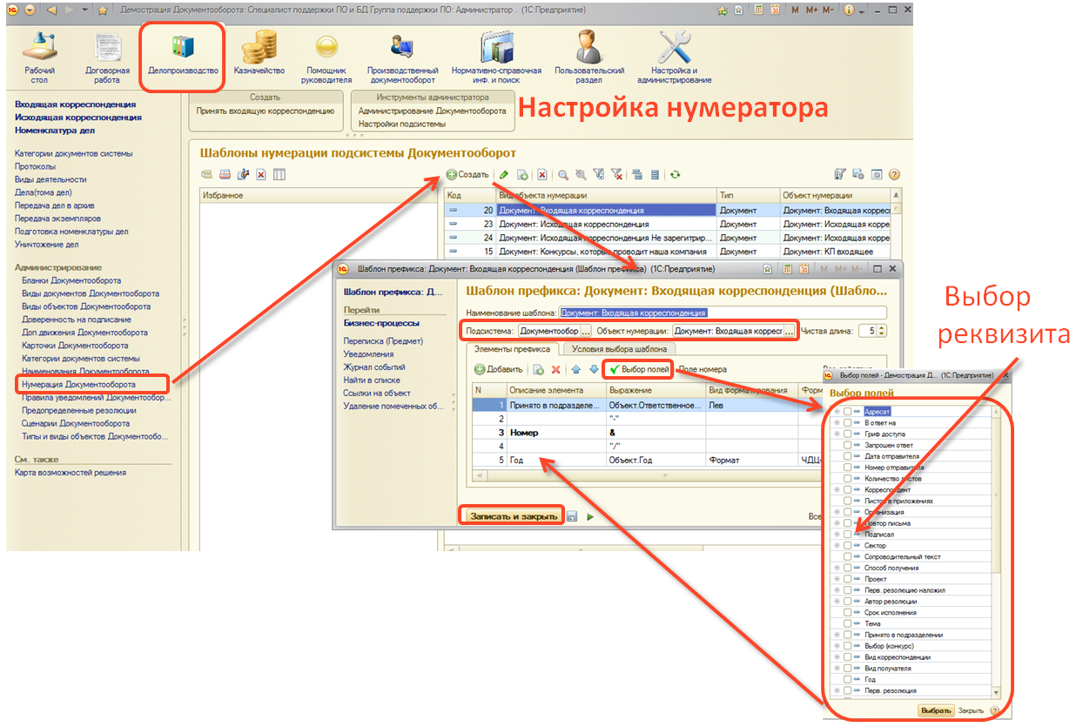The image size is (1076, 727).
Task: Check the Адресат field checkbox
Action: 848,411
